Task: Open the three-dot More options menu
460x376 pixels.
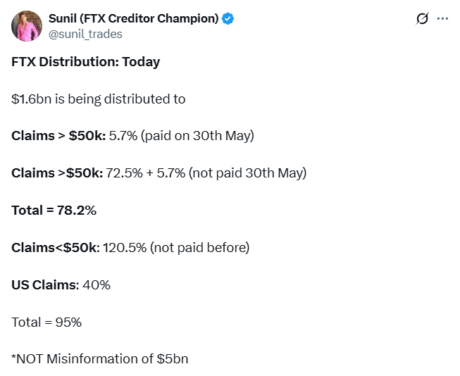Action: (x=442, y=19)
